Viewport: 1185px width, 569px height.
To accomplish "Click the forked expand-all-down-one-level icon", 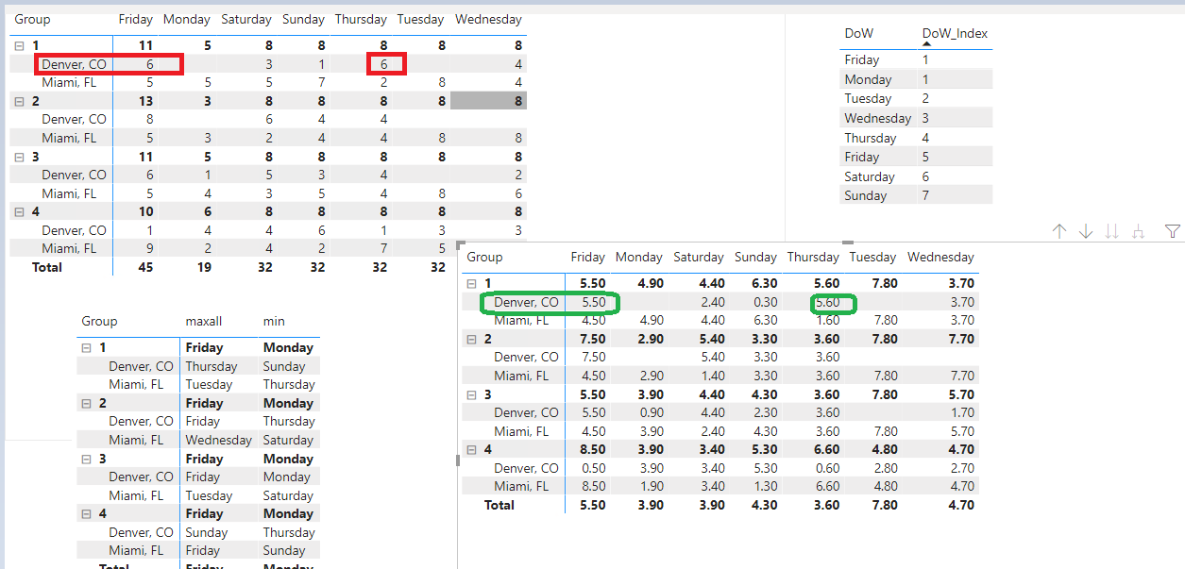I will click(x=1138, y=231).
